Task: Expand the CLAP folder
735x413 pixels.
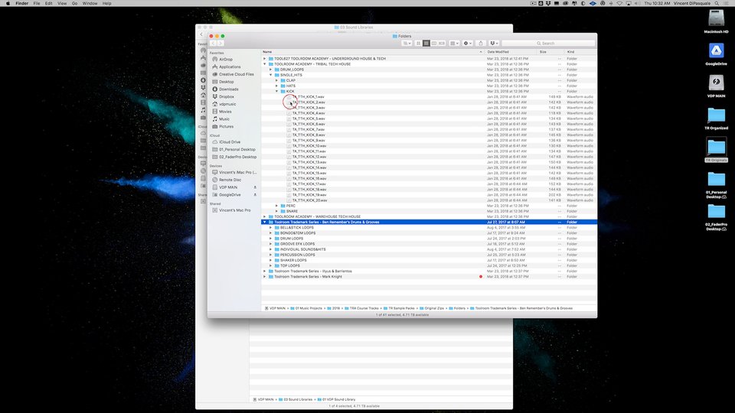Action: click(x=276, y=80)
